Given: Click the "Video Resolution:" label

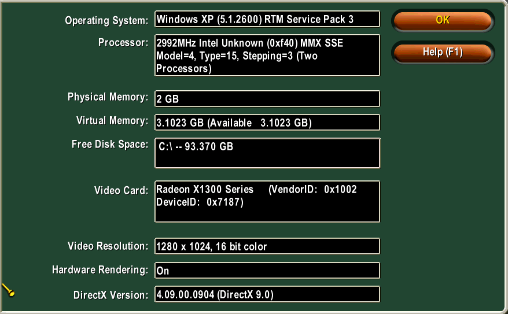Looking at the screenshot, I should click(x=108, y=246).
